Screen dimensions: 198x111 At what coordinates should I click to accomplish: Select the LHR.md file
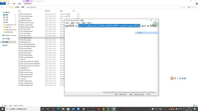[x=23, y=59]
